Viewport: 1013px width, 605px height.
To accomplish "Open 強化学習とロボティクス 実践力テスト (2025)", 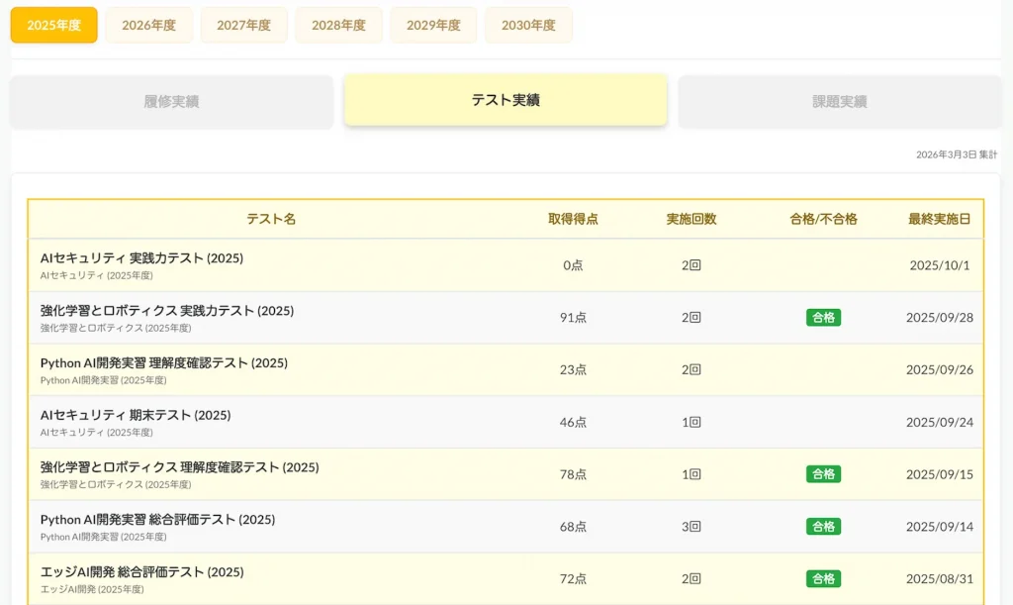I will coord(167,311).
